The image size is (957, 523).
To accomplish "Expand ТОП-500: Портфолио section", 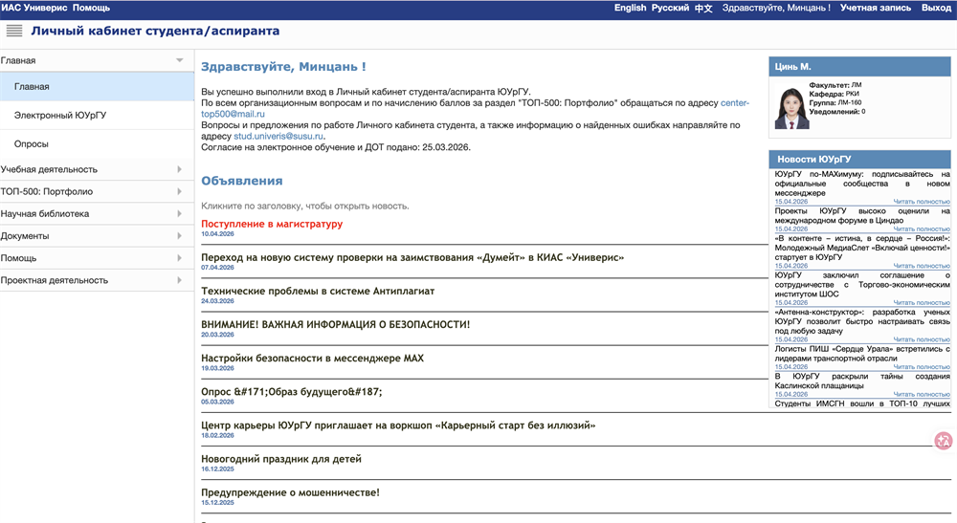I will [97, 191].
